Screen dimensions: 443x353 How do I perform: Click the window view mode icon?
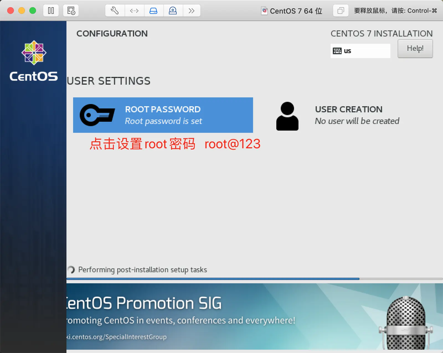(x=341, y=11)
